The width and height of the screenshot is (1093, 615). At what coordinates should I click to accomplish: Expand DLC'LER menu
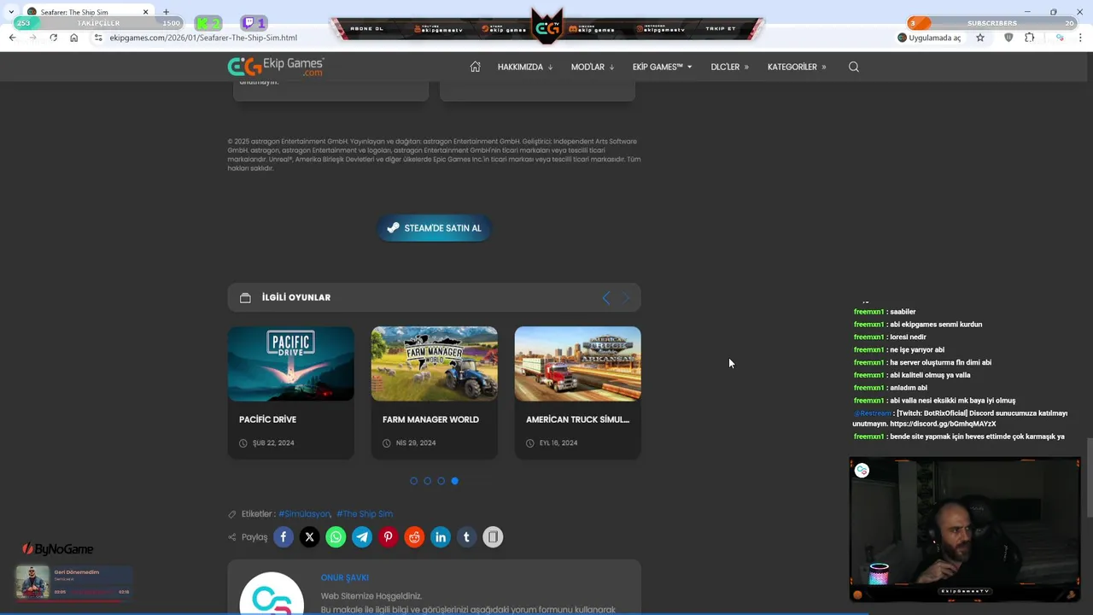730,67
